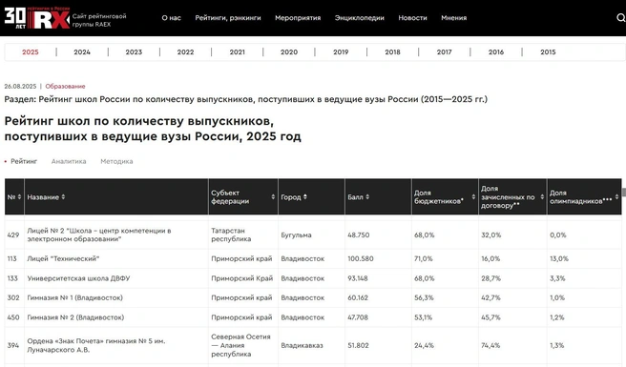Sort by Доля зачисленных по договору arrows
Screen dimensions: 626x367
[x=542, y=196]
